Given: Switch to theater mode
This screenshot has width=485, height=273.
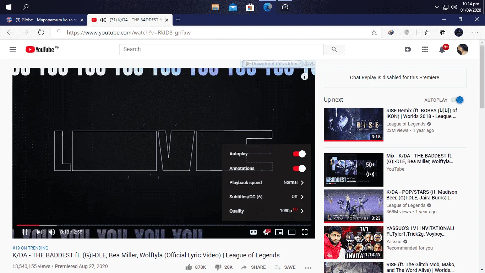Looking at the screenshot, I should coord(292,232).
